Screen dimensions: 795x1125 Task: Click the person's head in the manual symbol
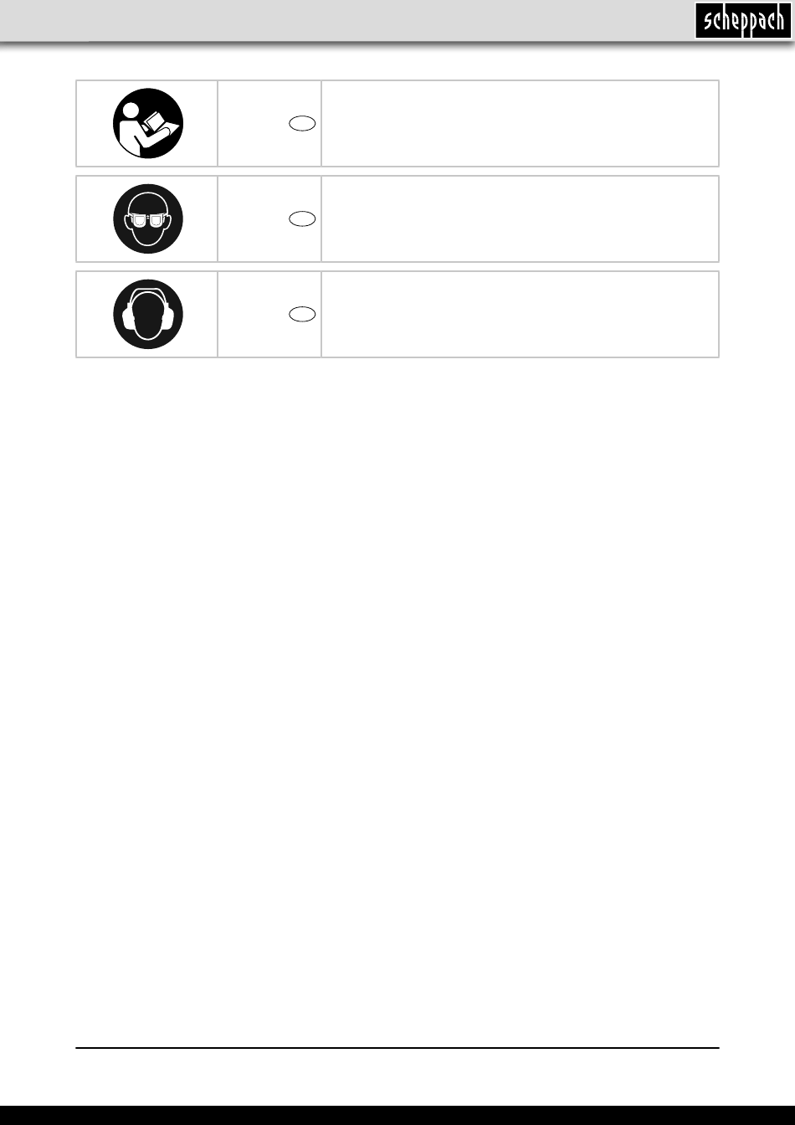(x=132, y=110)
